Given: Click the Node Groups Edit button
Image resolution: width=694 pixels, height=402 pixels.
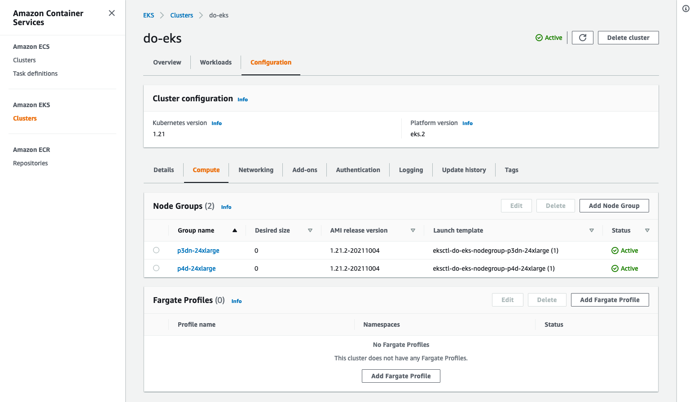Looking at the screenshot, I should click(516, 206).
